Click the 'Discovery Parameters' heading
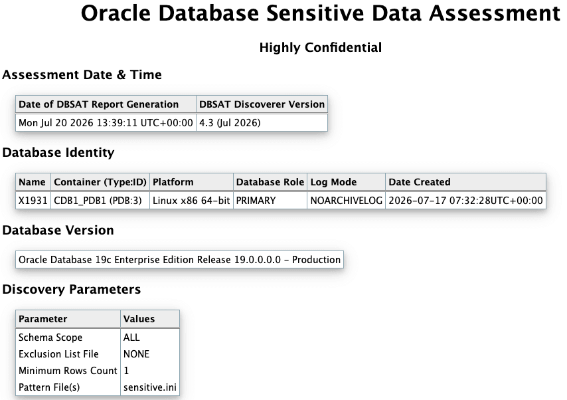 coord(72,289)
